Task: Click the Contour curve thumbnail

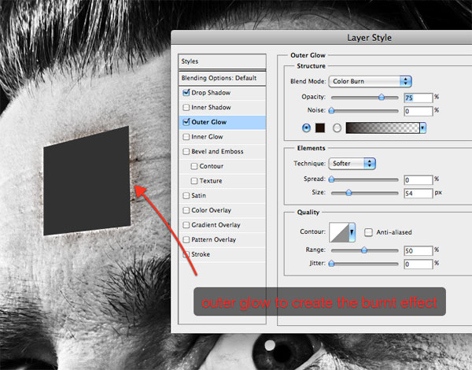Action: tap(339, 232)
